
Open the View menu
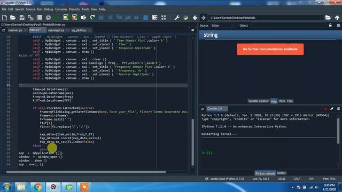(94, 10)
